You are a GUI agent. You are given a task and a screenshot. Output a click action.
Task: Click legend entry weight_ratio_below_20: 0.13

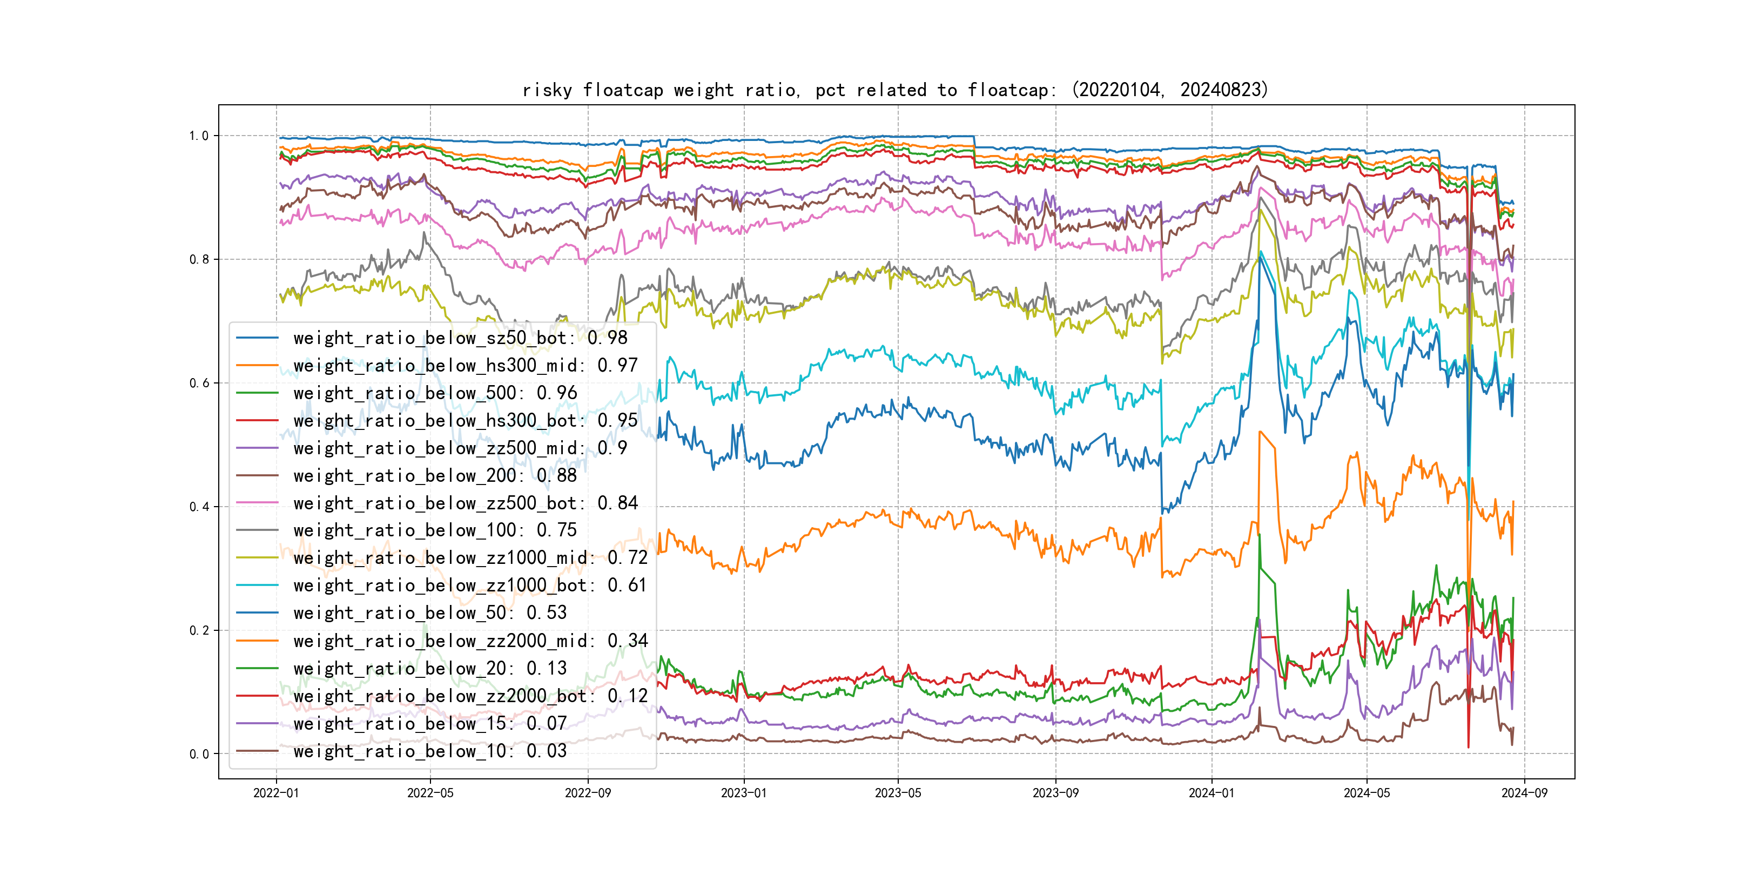click(x=429, y=669)
